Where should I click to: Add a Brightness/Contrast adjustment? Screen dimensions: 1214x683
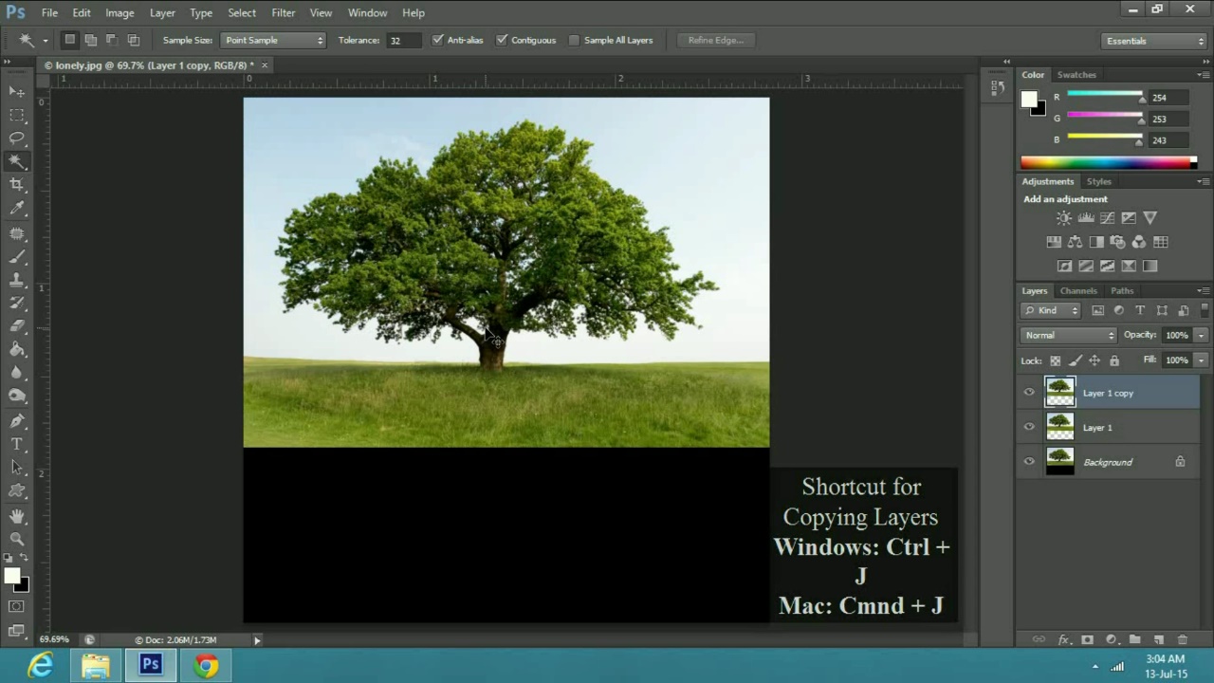1064,218
